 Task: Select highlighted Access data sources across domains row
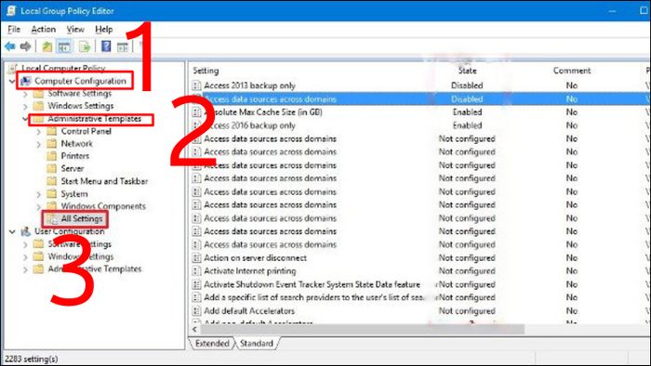(x=418, y=99)
